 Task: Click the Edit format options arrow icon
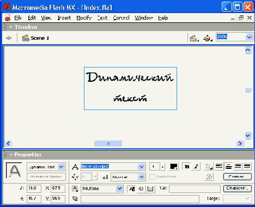pos(209,176)
